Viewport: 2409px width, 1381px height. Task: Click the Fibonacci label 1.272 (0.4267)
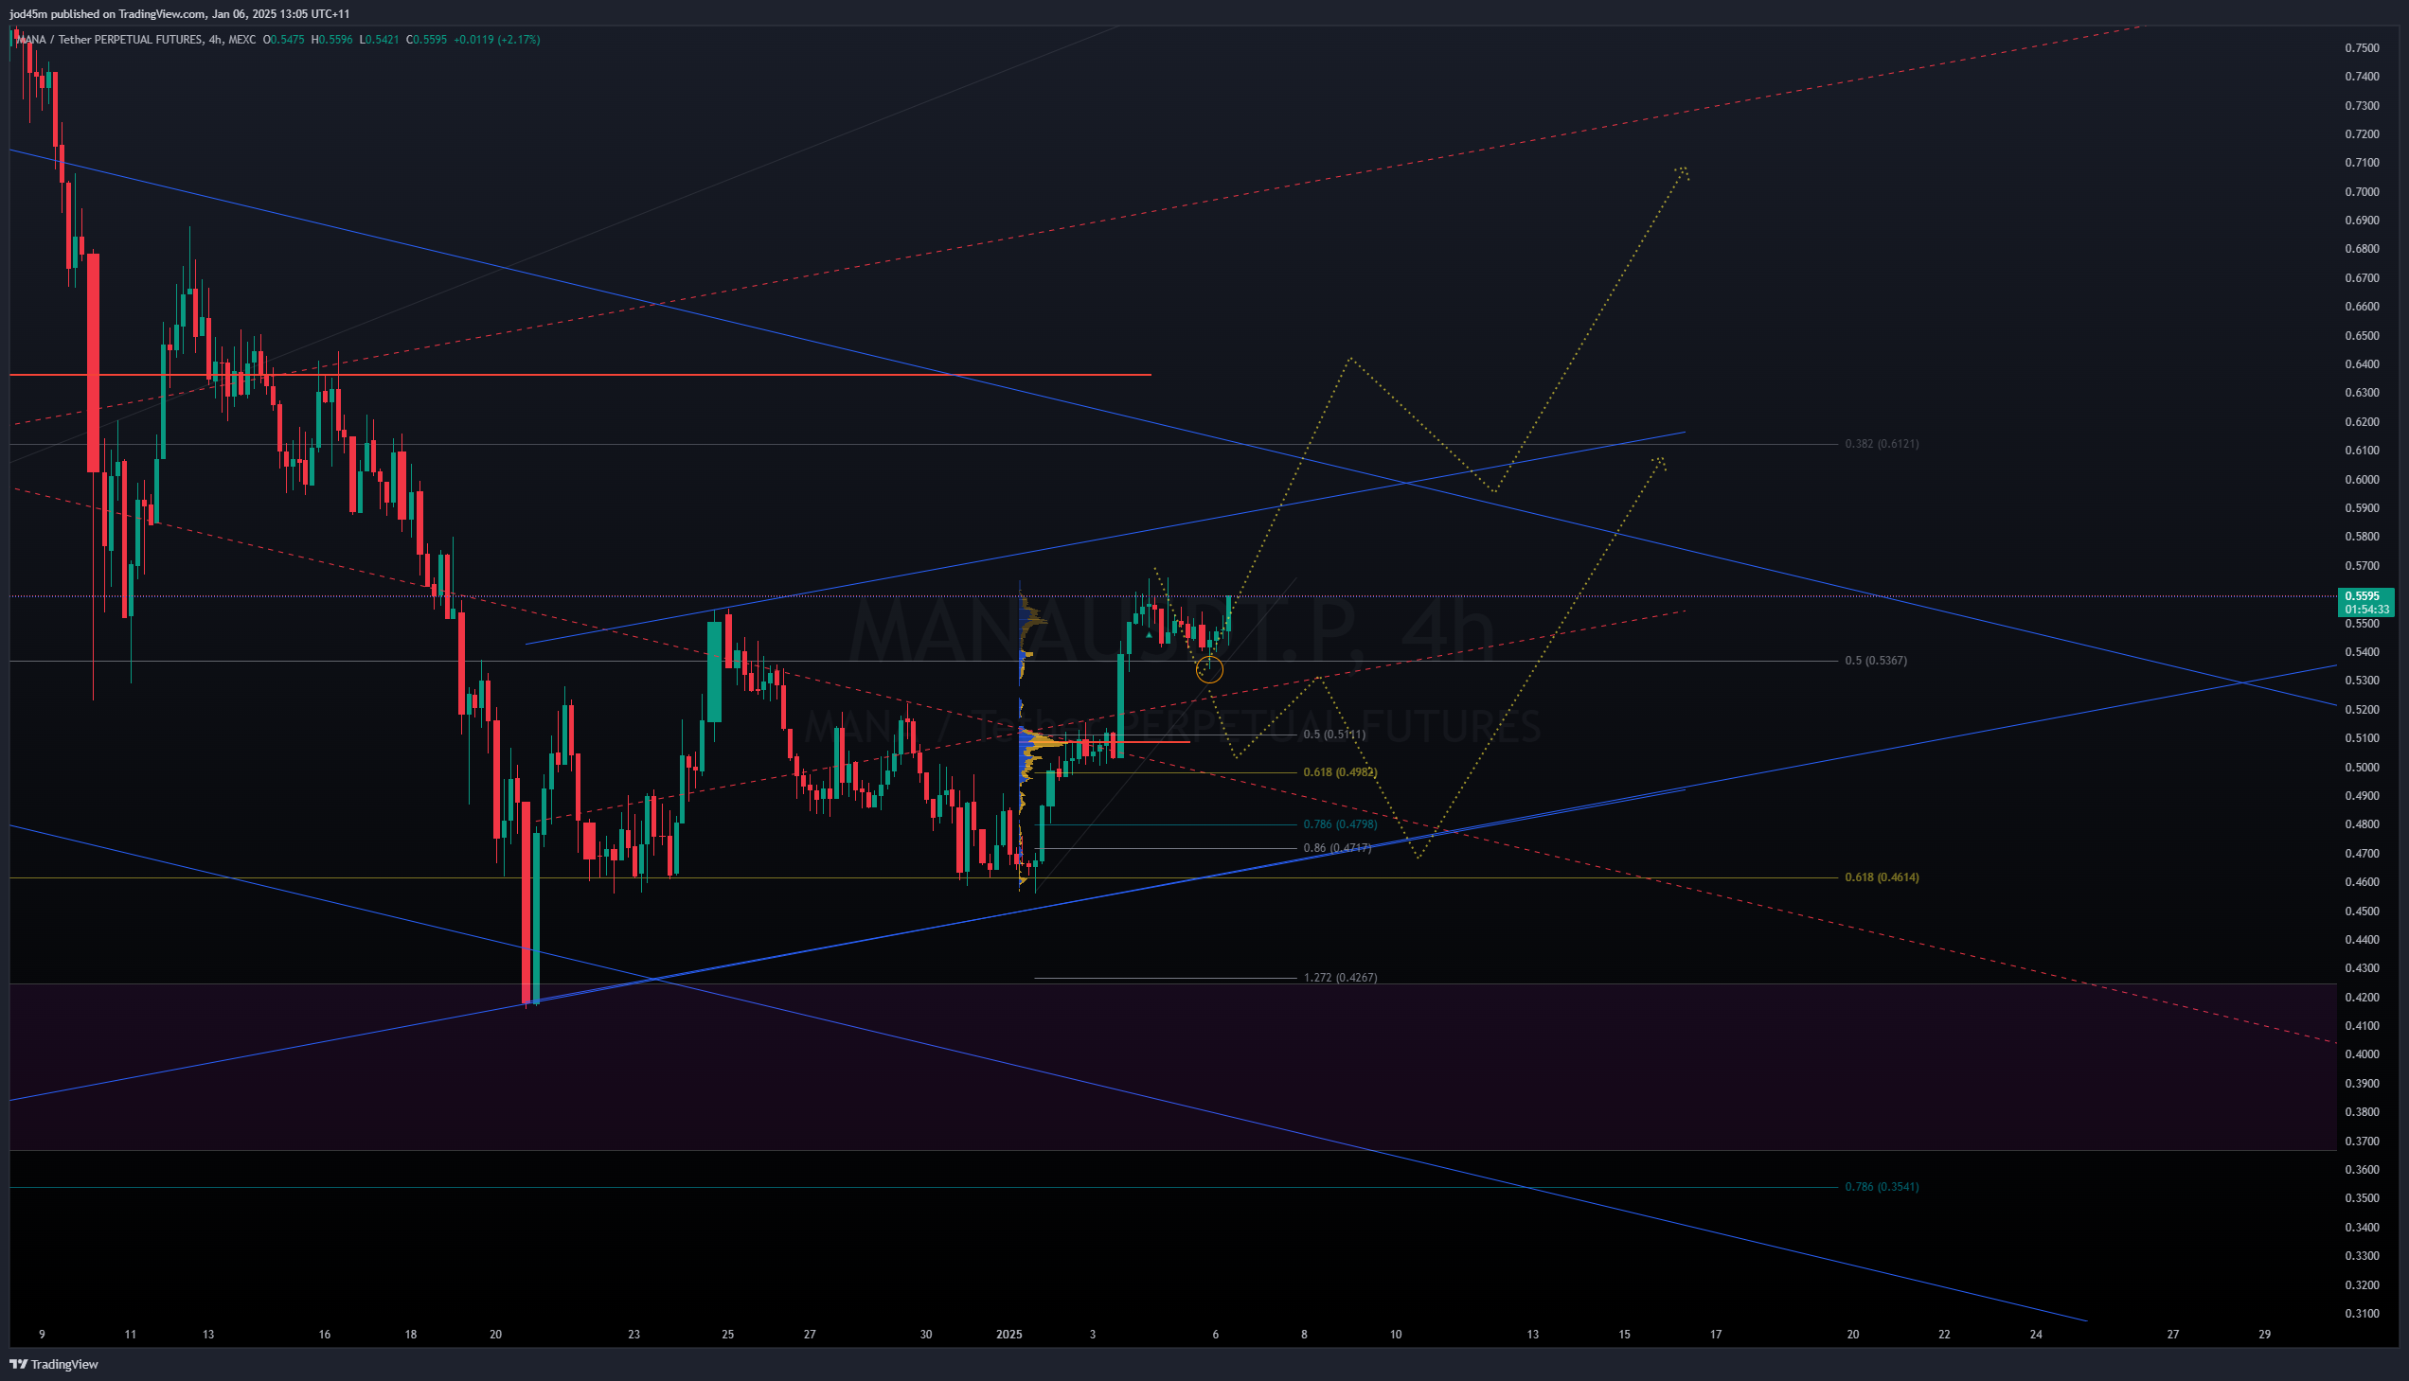[x=1340, y=977]
